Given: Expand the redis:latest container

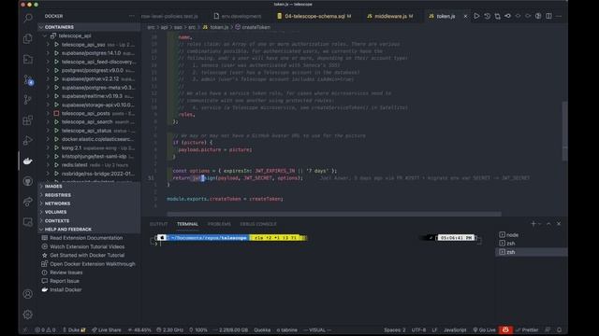Looking at the screenshot, I should point(48,165).
